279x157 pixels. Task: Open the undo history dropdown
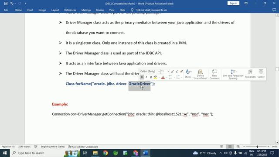[x=15, y=3]
